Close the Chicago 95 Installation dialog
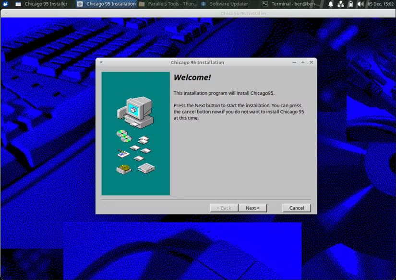Image resolution: width=396 pixels, height=280 pixels. click(x=312, y=62)
